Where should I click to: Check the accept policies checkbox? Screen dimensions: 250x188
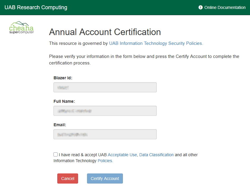56,154
